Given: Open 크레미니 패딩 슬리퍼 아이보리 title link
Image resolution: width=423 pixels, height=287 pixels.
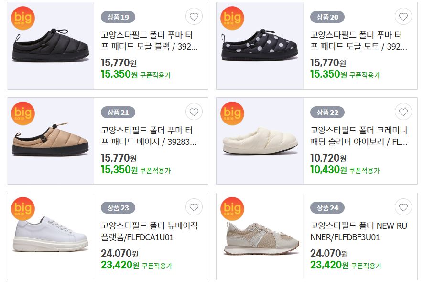Looking at the screenshot, I should pos(359,136).
